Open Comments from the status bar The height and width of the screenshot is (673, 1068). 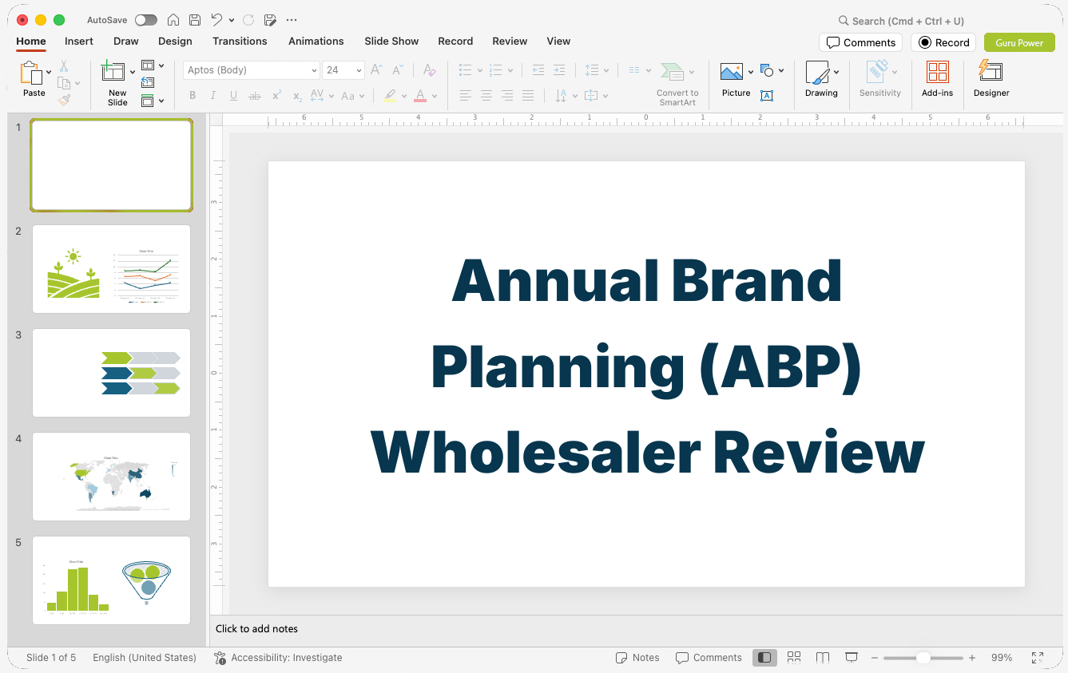point(709,658)
